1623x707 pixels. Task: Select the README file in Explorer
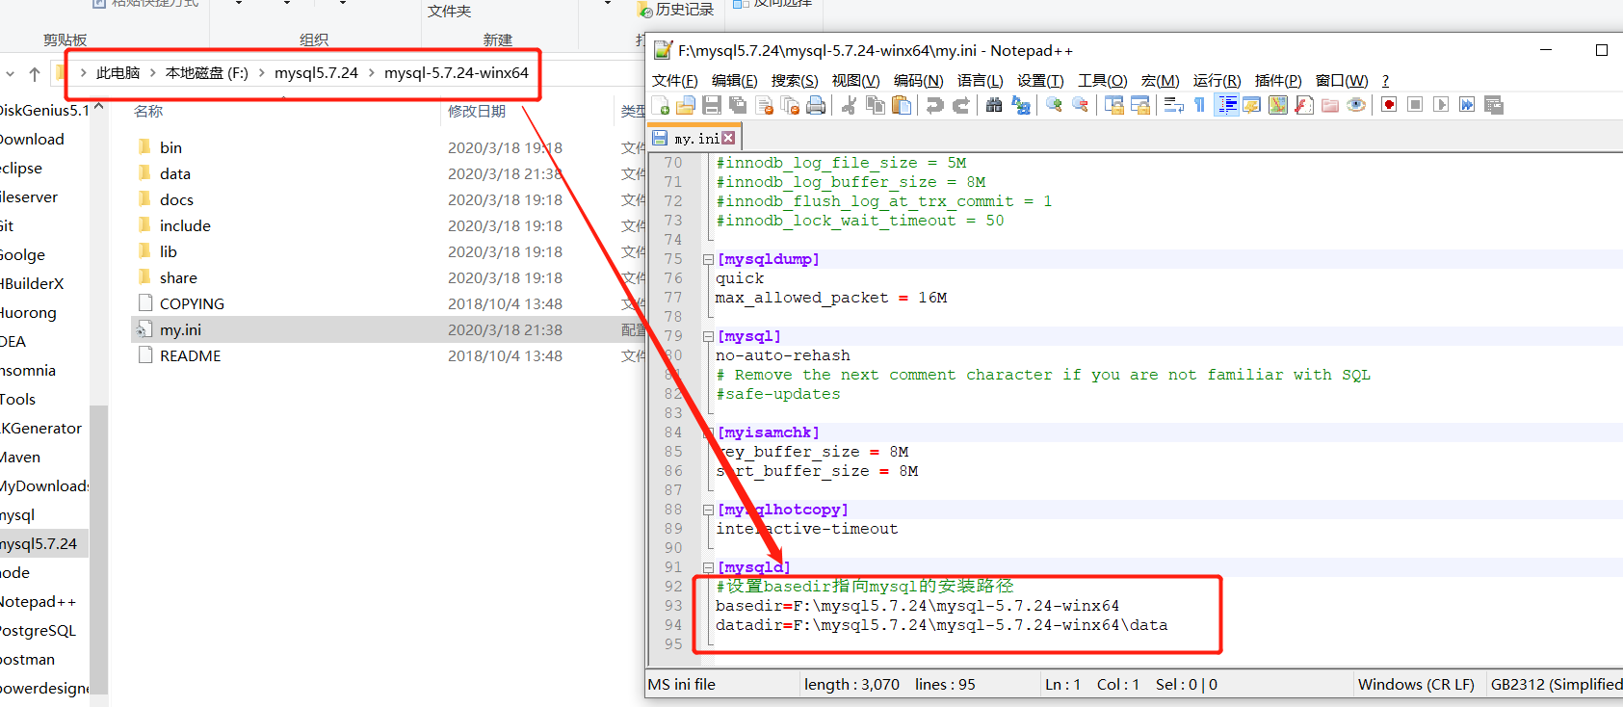(190, 355)
